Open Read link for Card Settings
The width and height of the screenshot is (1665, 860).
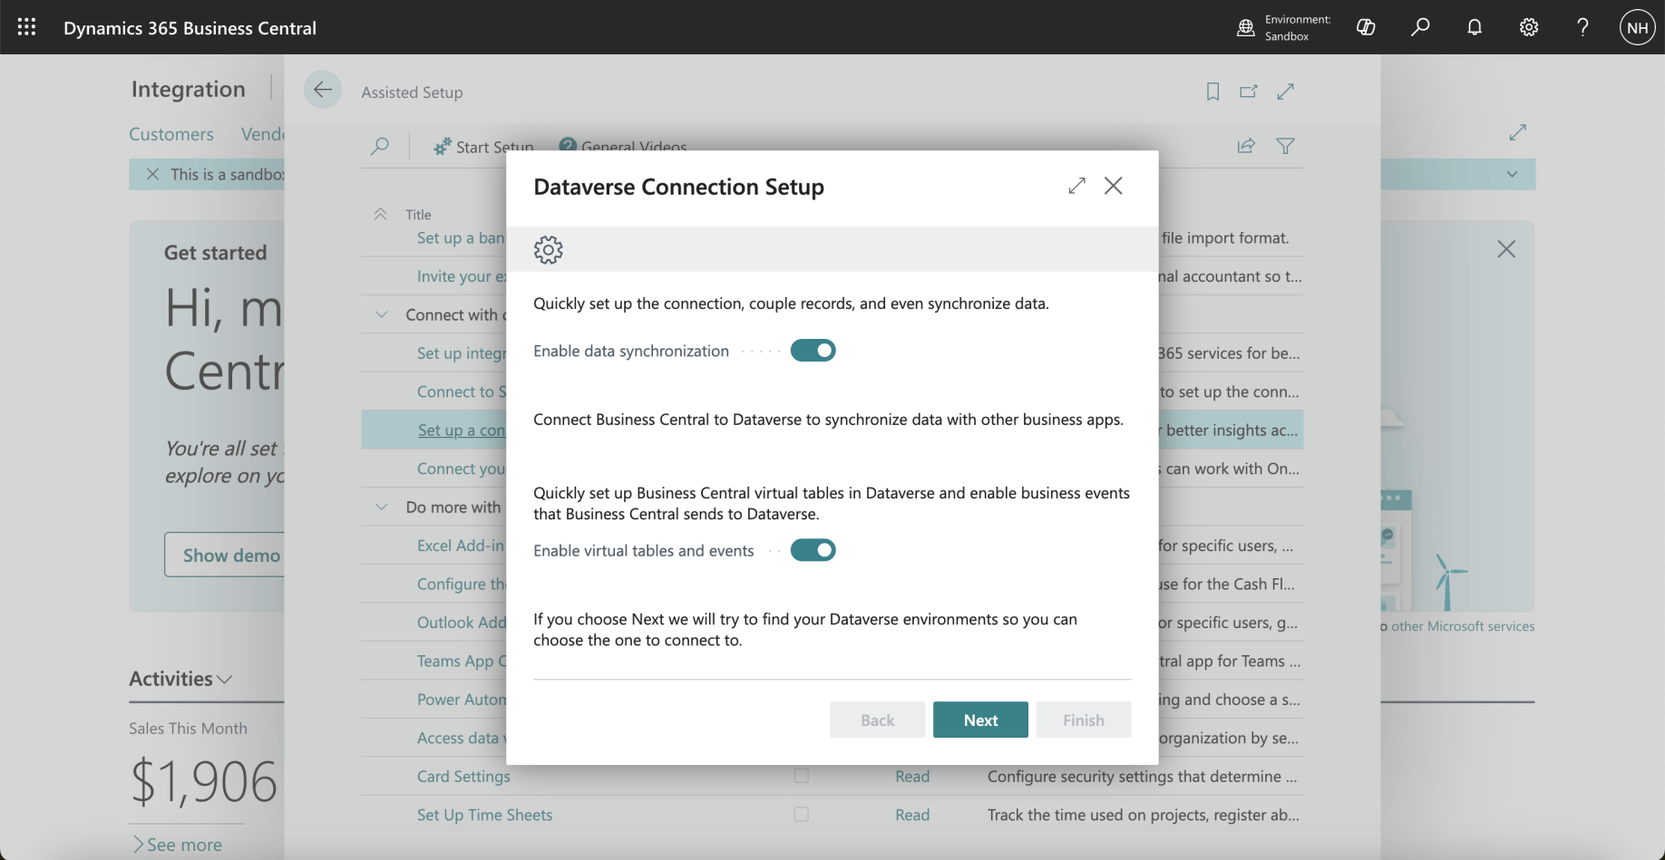(x=912, y=777)
